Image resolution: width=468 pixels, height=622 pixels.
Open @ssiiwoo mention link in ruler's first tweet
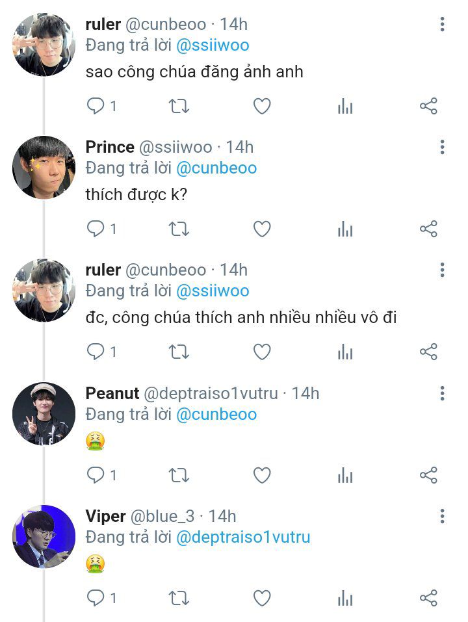[x=213, y=45]
